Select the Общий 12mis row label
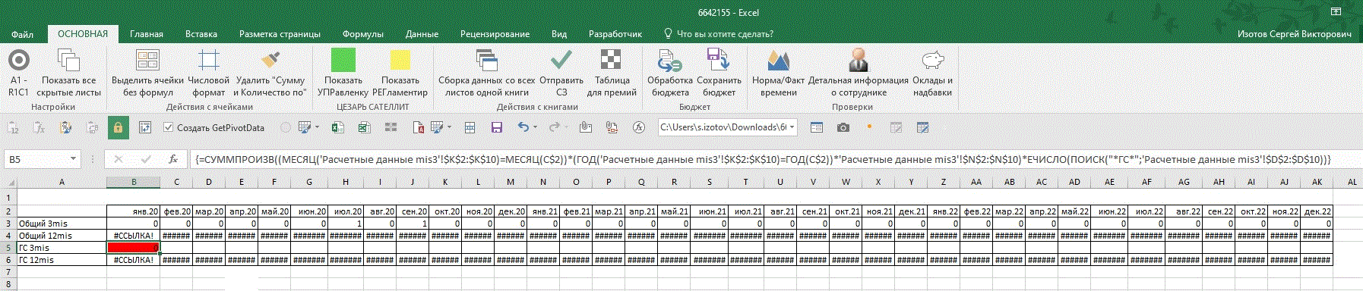The height and width of the screenshot is (291, 1363). click(62, 236)
